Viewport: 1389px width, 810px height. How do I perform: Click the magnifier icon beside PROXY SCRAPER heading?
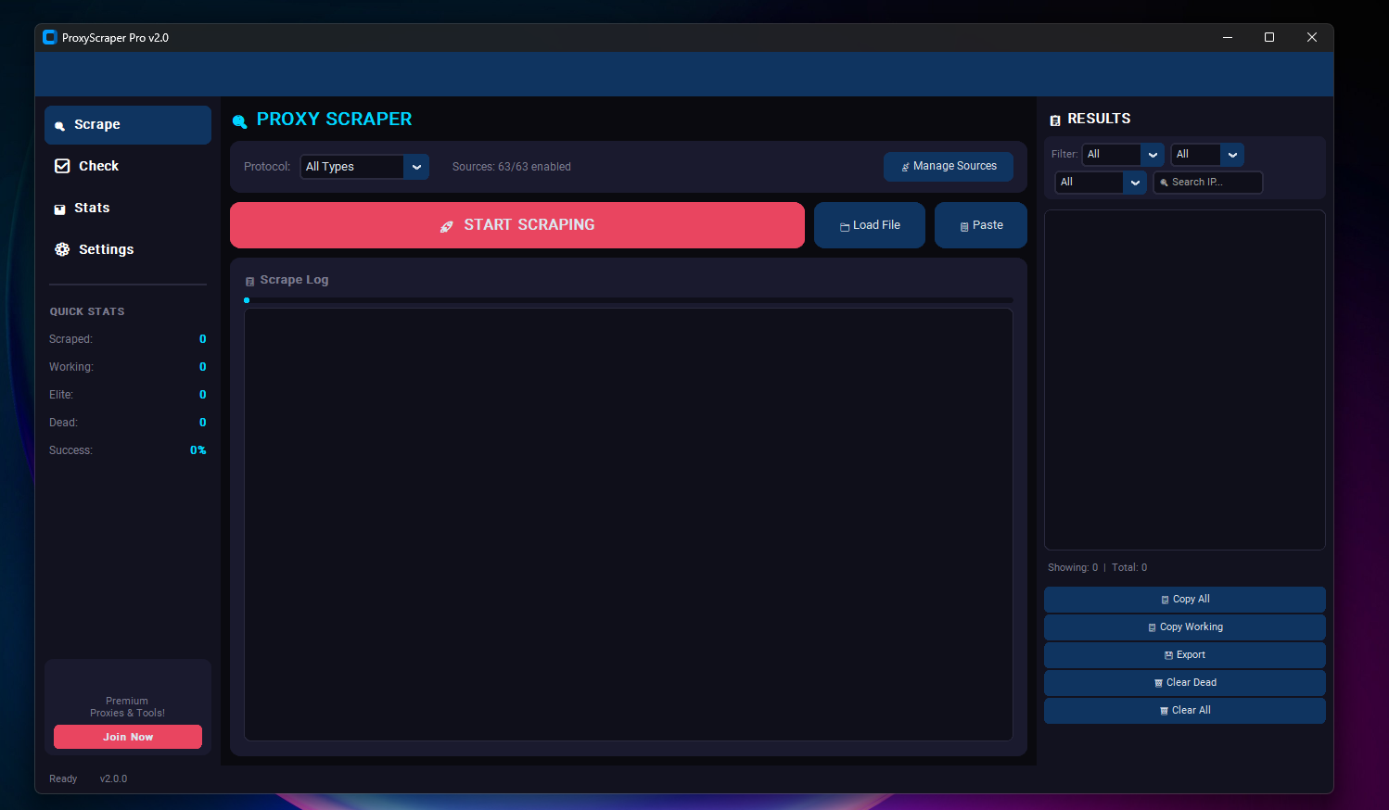(x=239, y=120)
